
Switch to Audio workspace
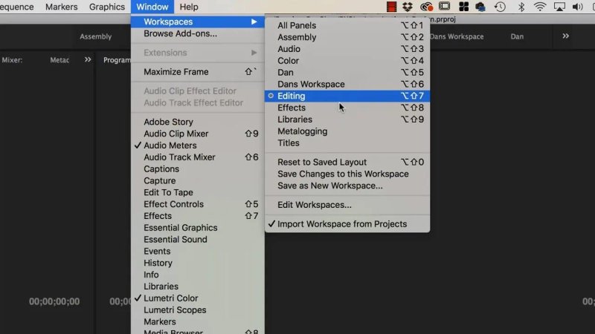pos(347,49)
